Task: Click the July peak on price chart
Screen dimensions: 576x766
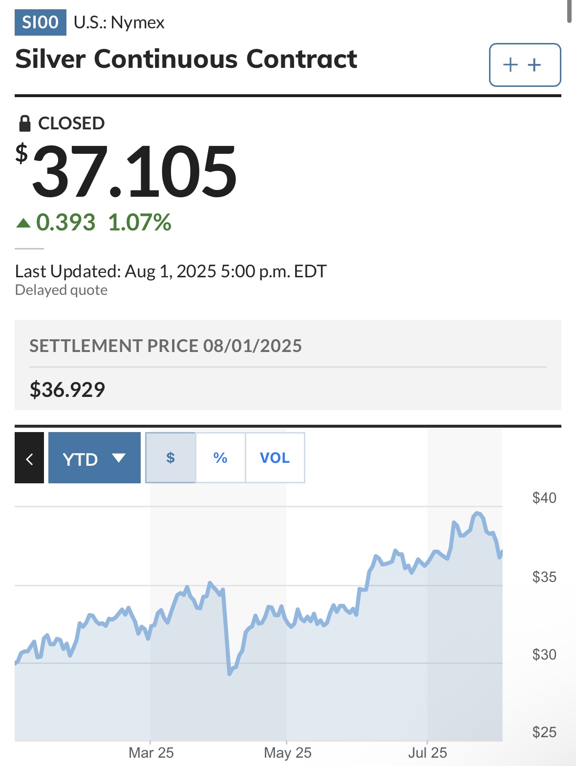Action: [x=477, y=513]
